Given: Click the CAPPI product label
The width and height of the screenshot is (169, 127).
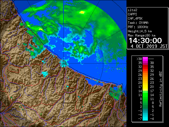Looking at the screenshot, I should tap(132, 14).
